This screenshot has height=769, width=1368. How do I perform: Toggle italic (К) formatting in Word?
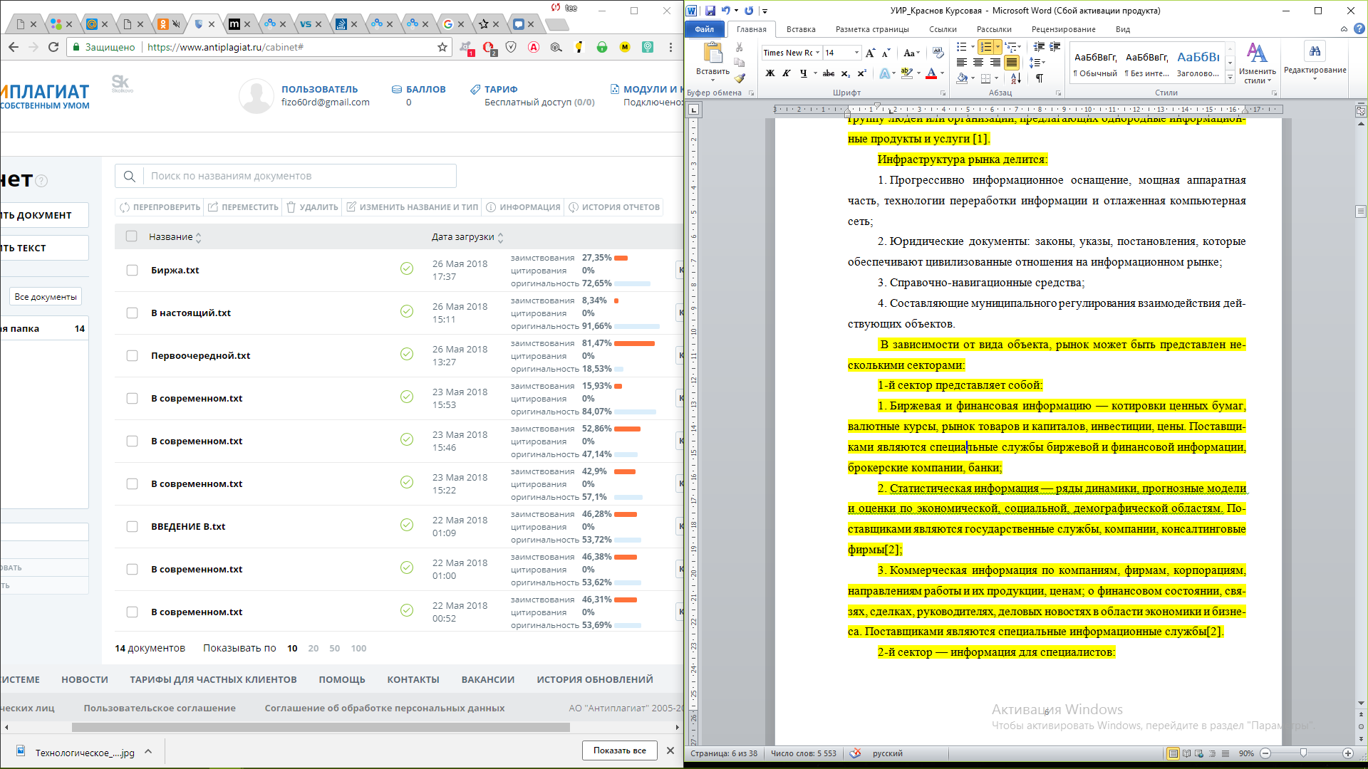787,73
